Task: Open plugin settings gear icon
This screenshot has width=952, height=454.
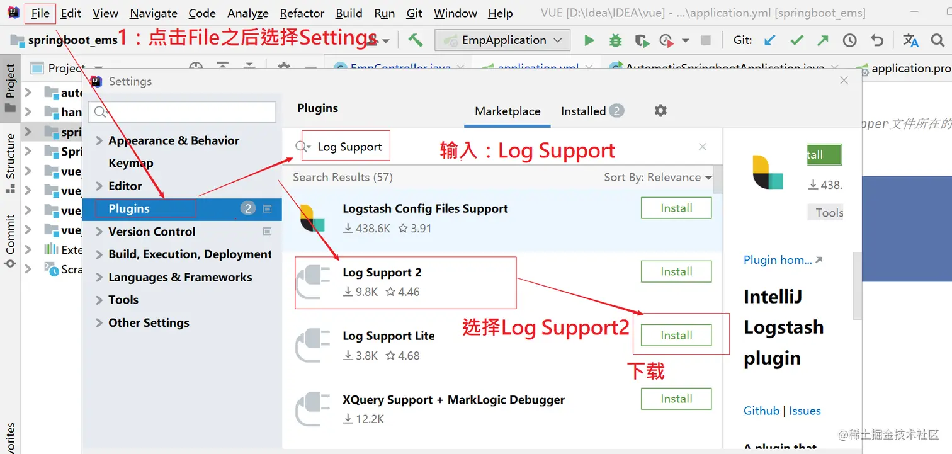Action: pos(660,111)
